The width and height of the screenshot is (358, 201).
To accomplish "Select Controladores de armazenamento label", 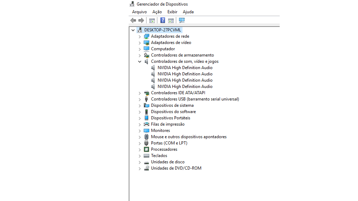I will pyautogui.click(x=182, y=55).
